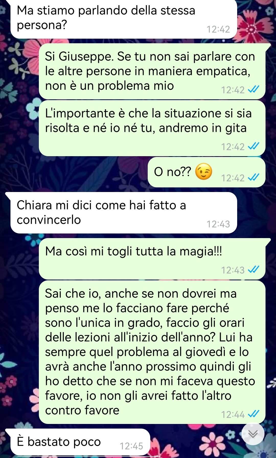
Task: Tap blue double checkmarks on 'L'importante' message
Action: coord(254,146)
